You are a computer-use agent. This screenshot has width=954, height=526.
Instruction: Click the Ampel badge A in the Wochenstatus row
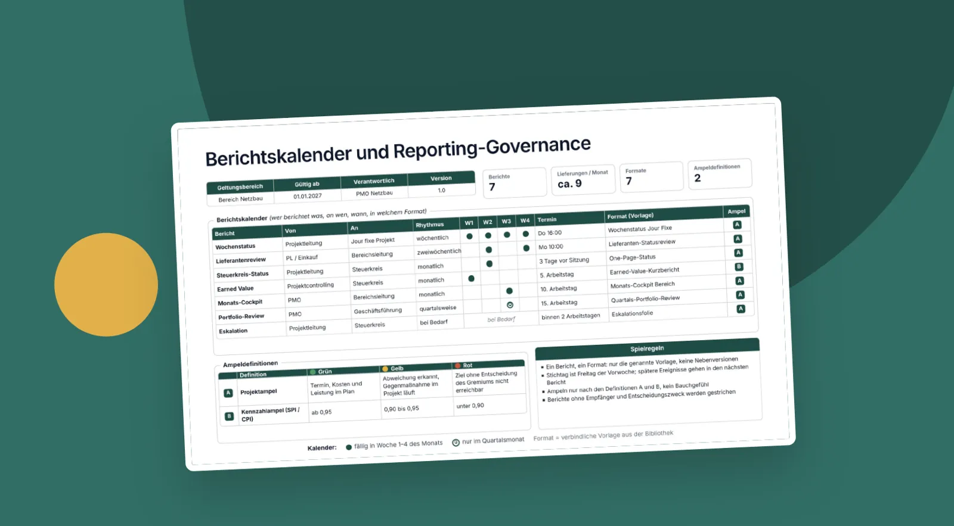737,225
